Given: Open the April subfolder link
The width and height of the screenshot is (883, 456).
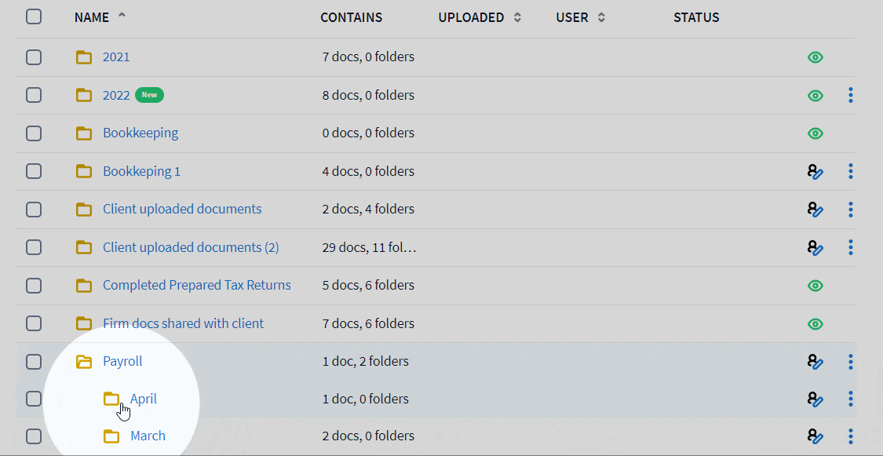Looking at the screenshot, I should (144, 399).
